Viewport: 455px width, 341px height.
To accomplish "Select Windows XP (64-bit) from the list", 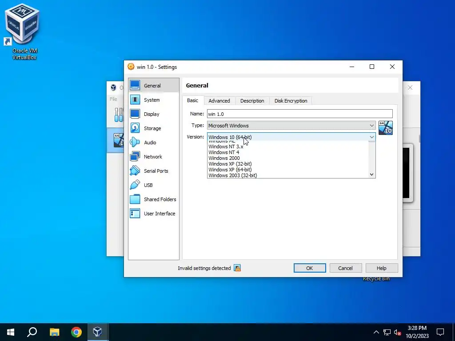I will tap(287, 170).
